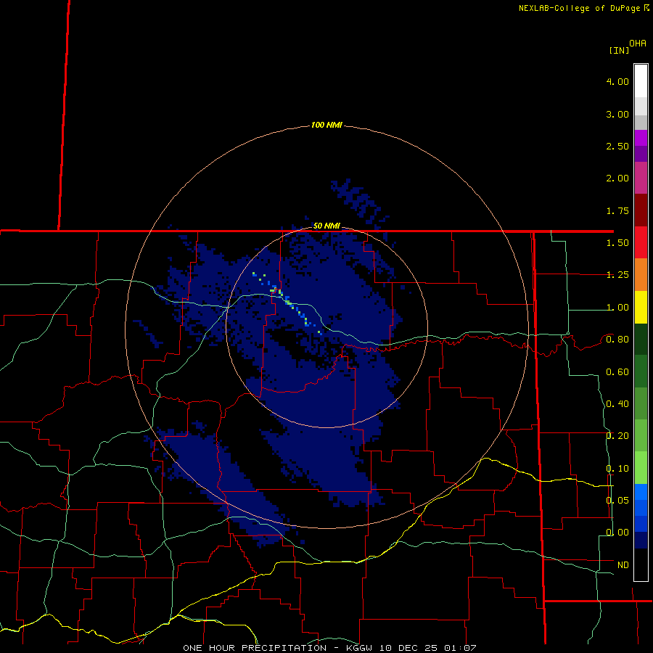Screen dimensions: 653x653
Task: Click the 0.40 legend value
Action: [x=617, y=404]
